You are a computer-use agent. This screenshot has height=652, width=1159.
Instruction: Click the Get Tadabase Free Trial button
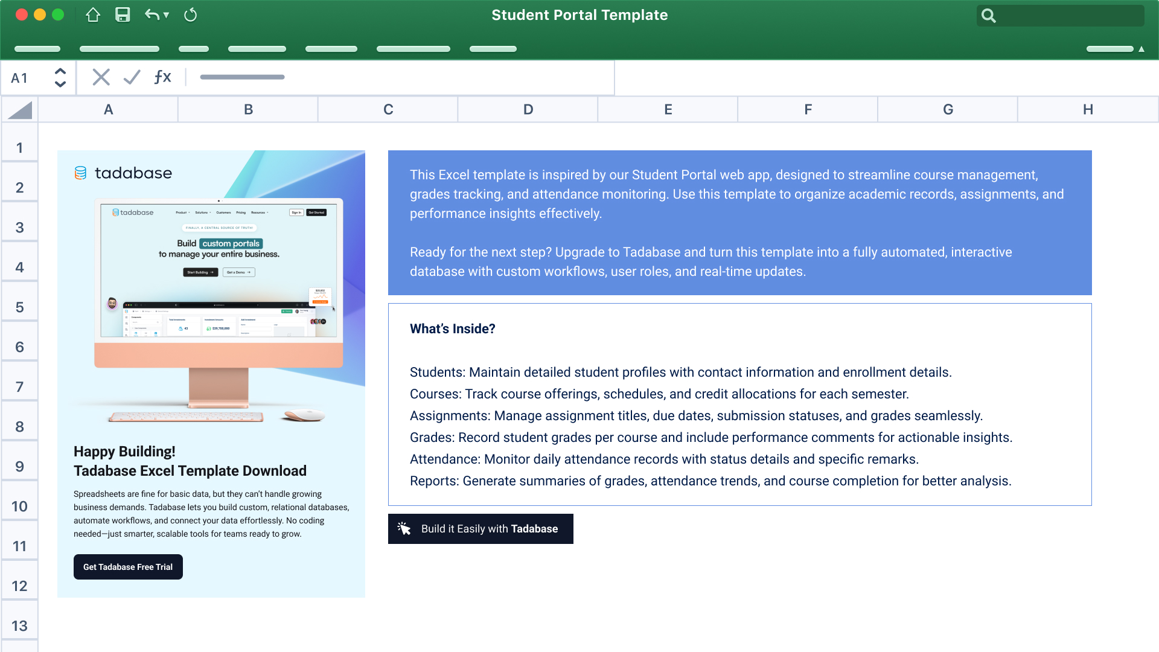128,567
